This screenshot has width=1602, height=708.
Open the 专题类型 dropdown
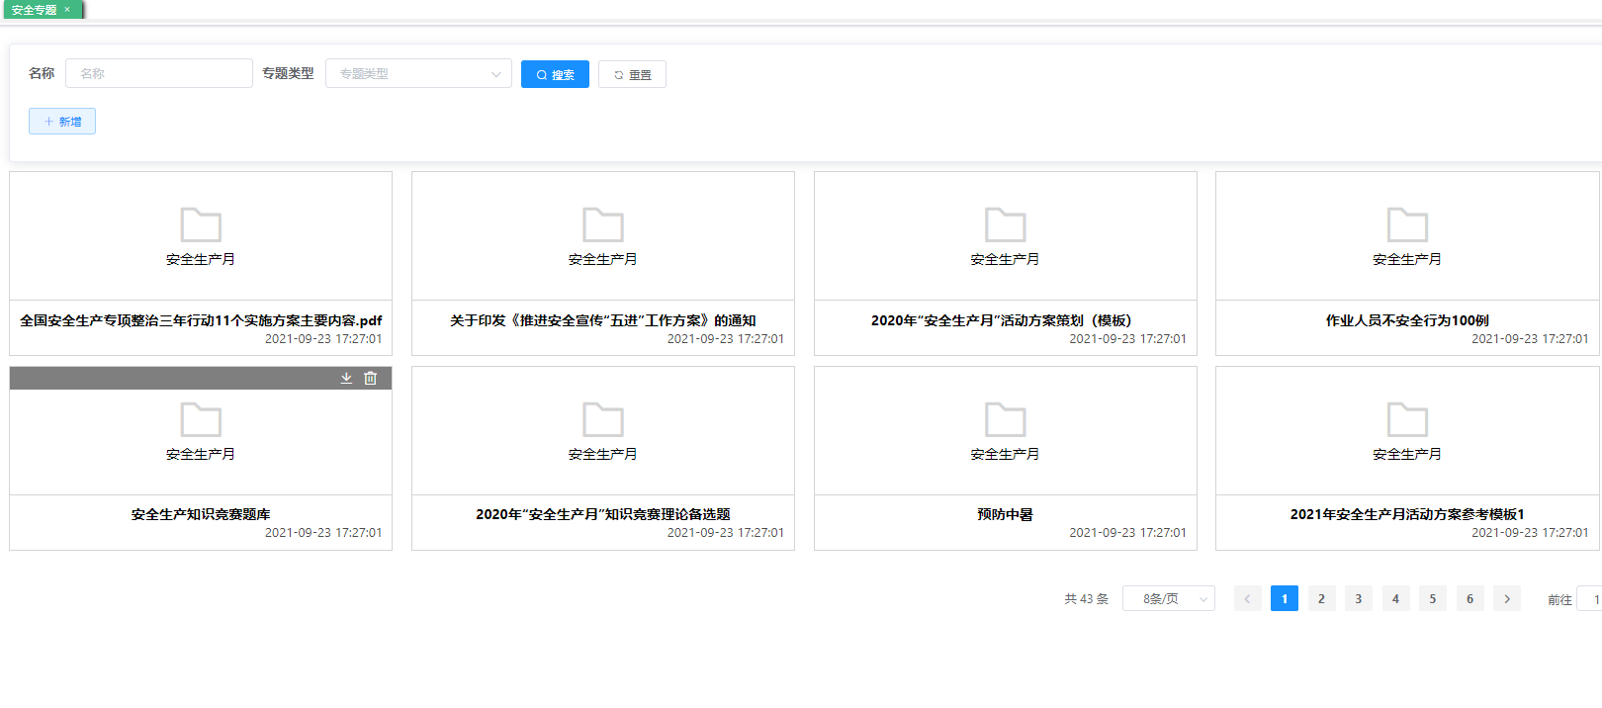[418, 73]
